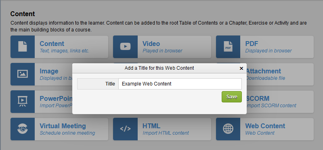
Task: Click the Image picture icon
Action: [23, 74]
